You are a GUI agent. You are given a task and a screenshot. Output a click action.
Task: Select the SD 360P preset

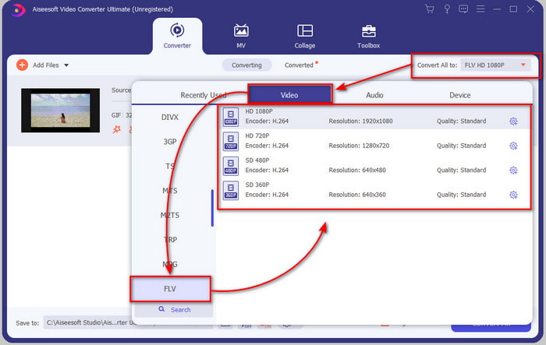click(374, 190)
